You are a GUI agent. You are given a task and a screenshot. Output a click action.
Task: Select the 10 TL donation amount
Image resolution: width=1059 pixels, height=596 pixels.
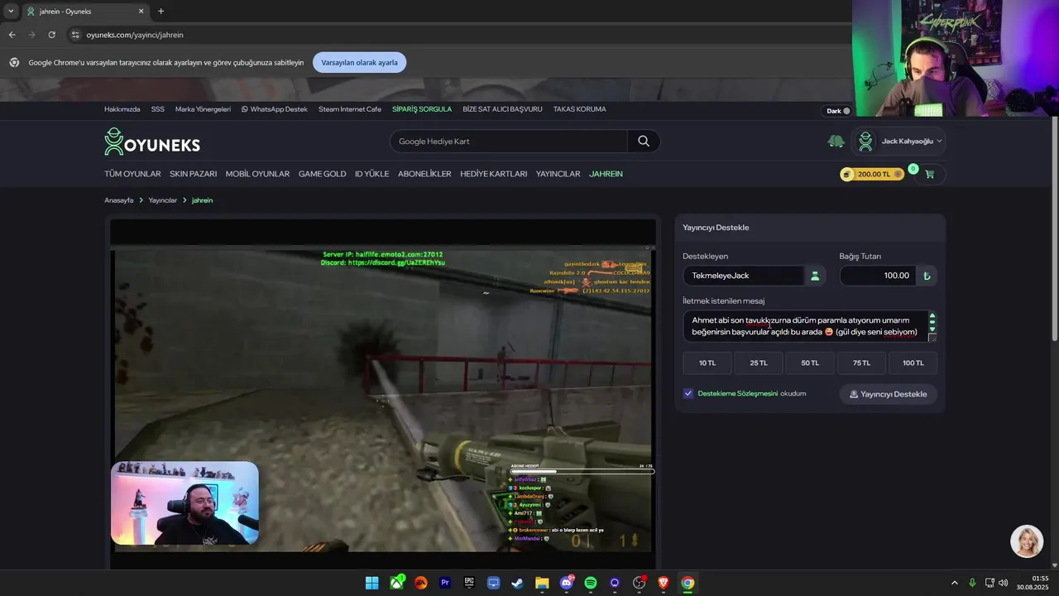coord(707,363)
